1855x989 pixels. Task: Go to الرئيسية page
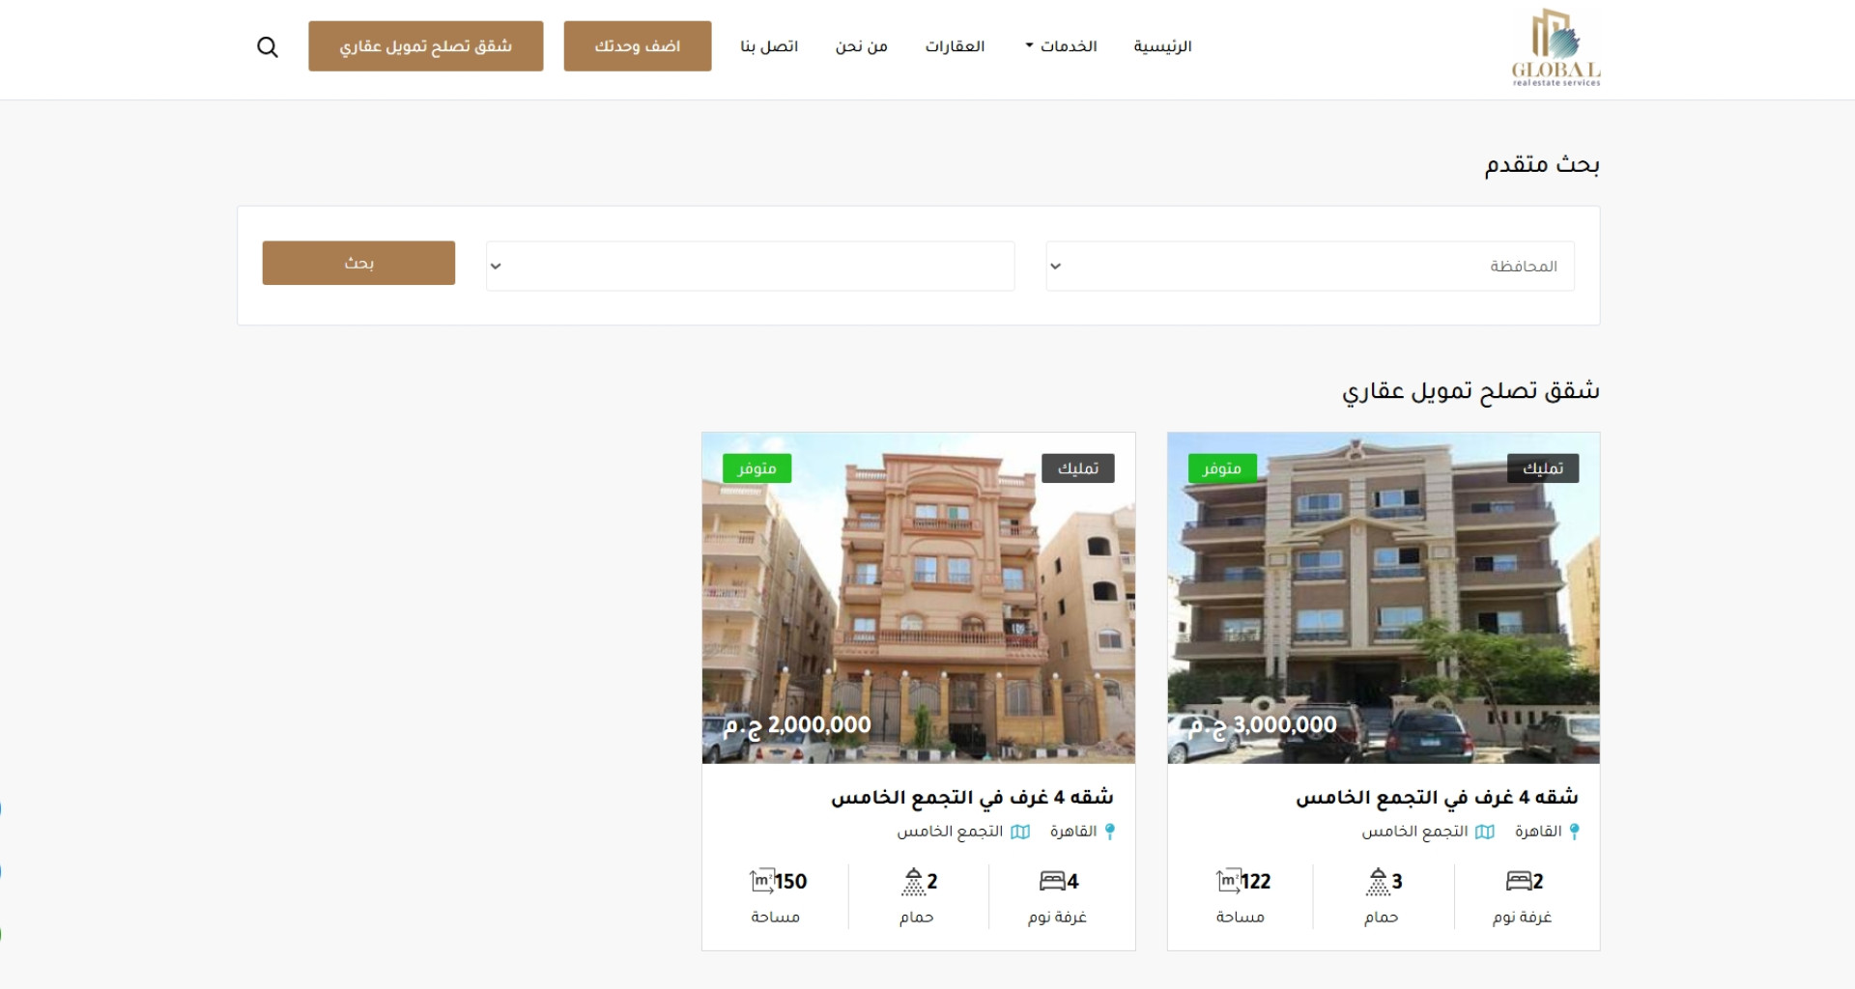click(x=1163, y=46)
